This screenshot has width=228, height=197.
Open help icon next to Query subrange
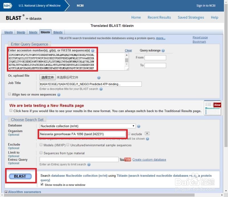pyautogui.click(x=163, y=51)
